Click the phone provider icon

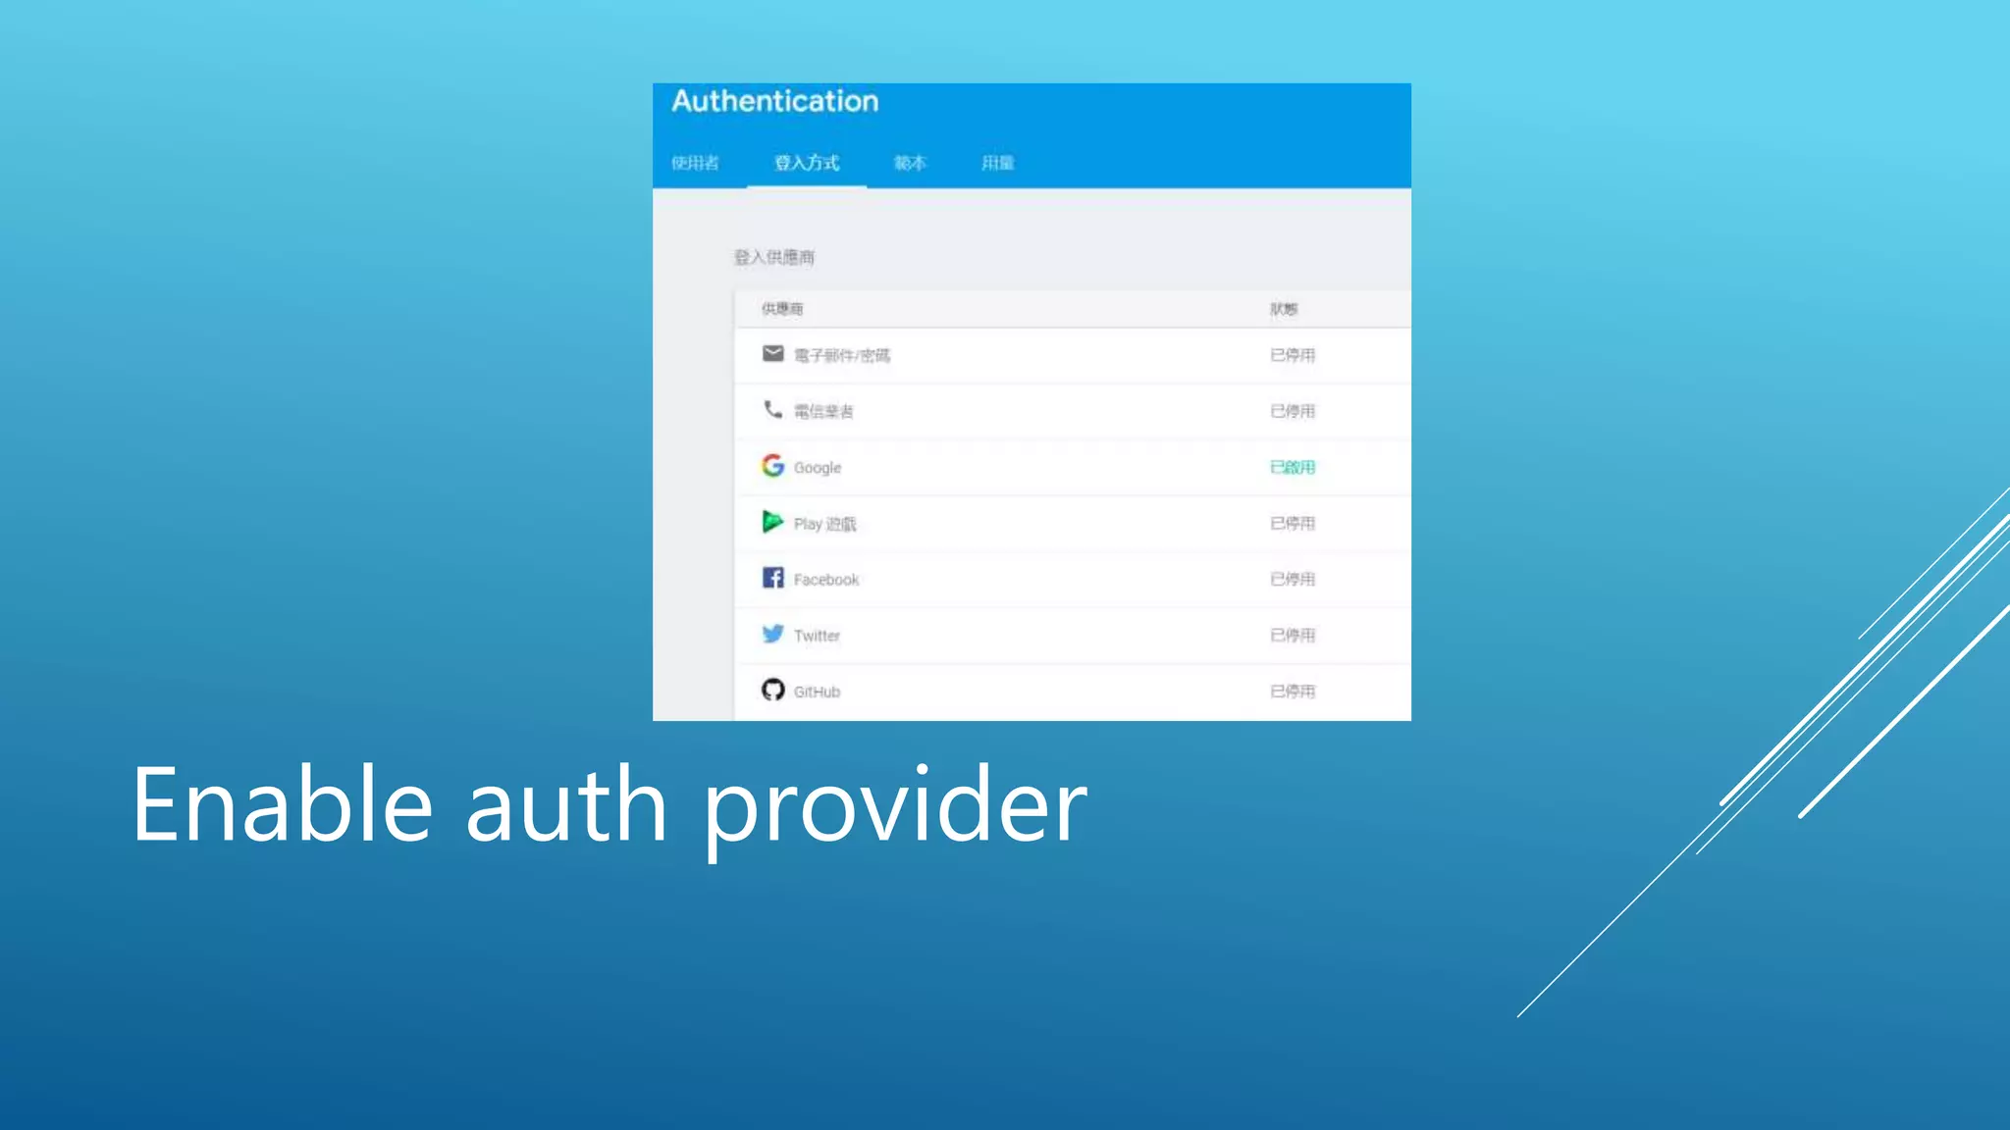pos(773,409)
